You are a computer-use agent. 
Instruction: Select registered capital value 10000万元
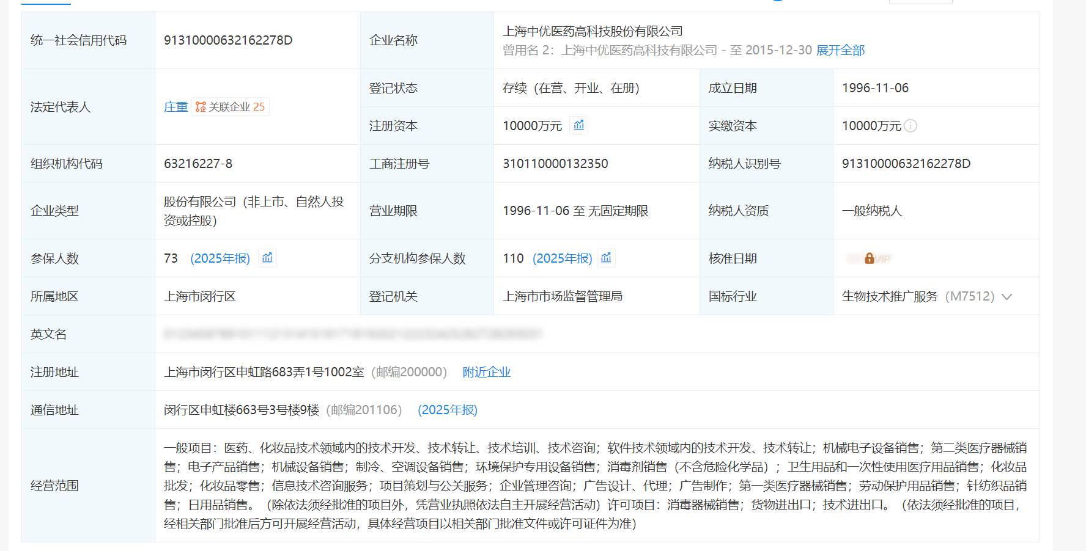point(532,126)
